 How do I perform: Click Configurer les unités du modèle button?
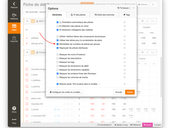(x=65, y=92)
